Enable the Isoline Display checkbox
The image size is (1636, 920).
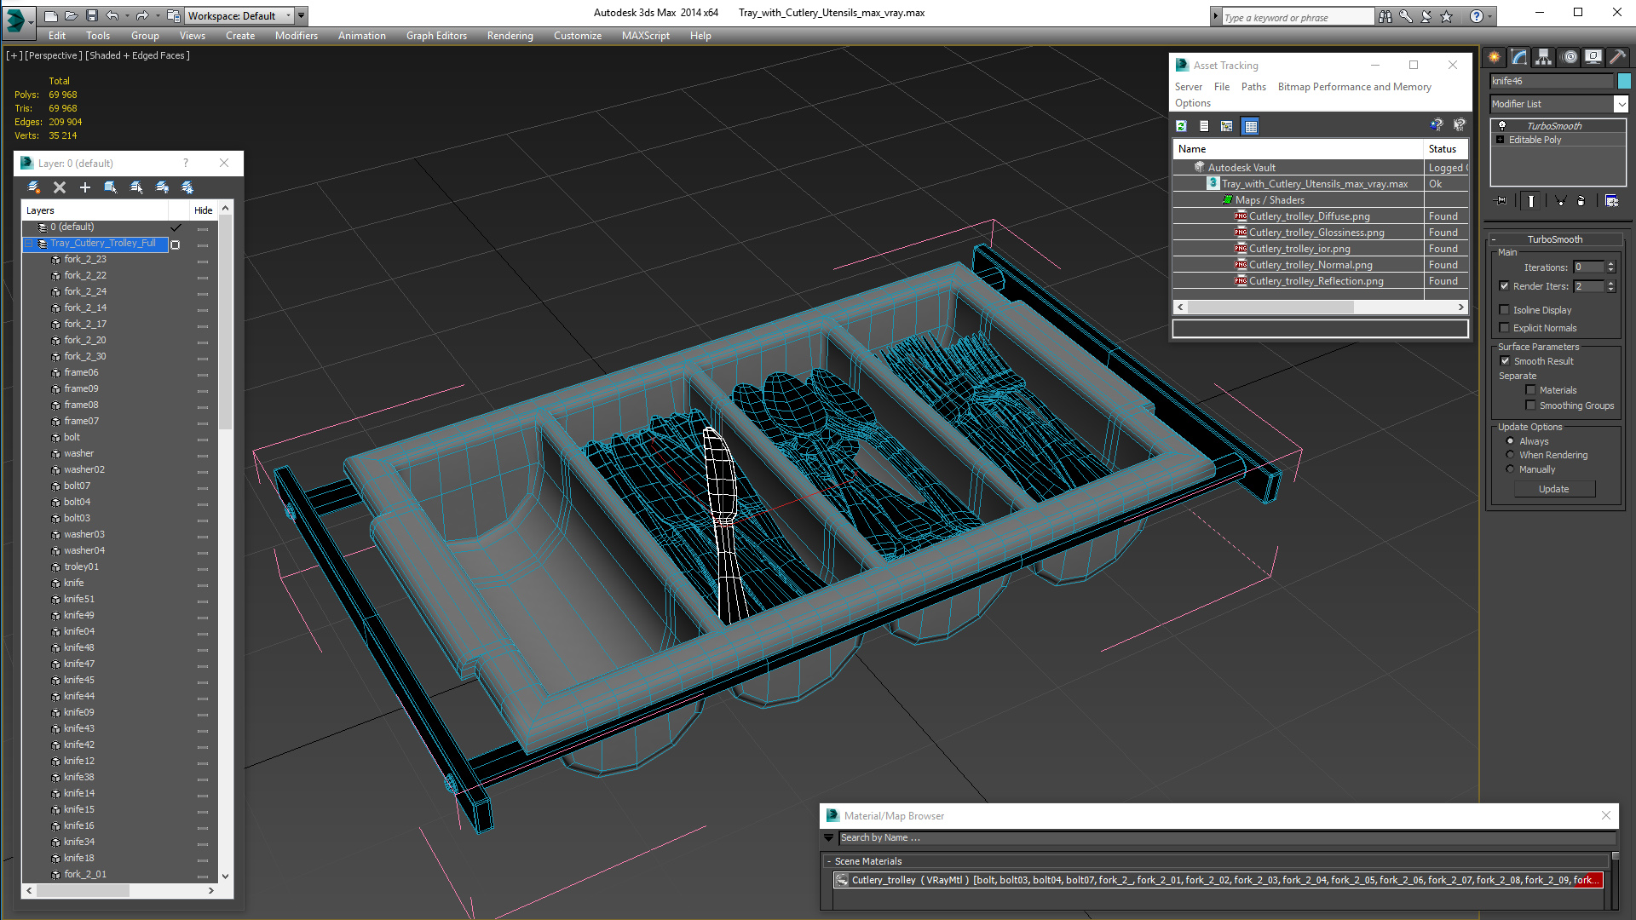pyautogui.click(x=1504, y=310)
